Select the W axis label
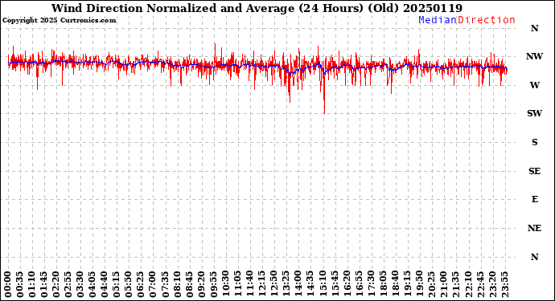Image resolution: width=555 pixels, height=301 pixels. point(534,85)
